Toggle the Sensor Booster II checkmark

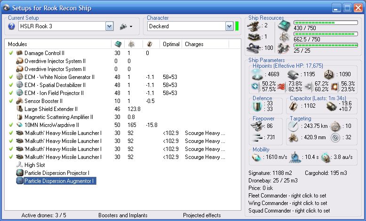[11, 101]
